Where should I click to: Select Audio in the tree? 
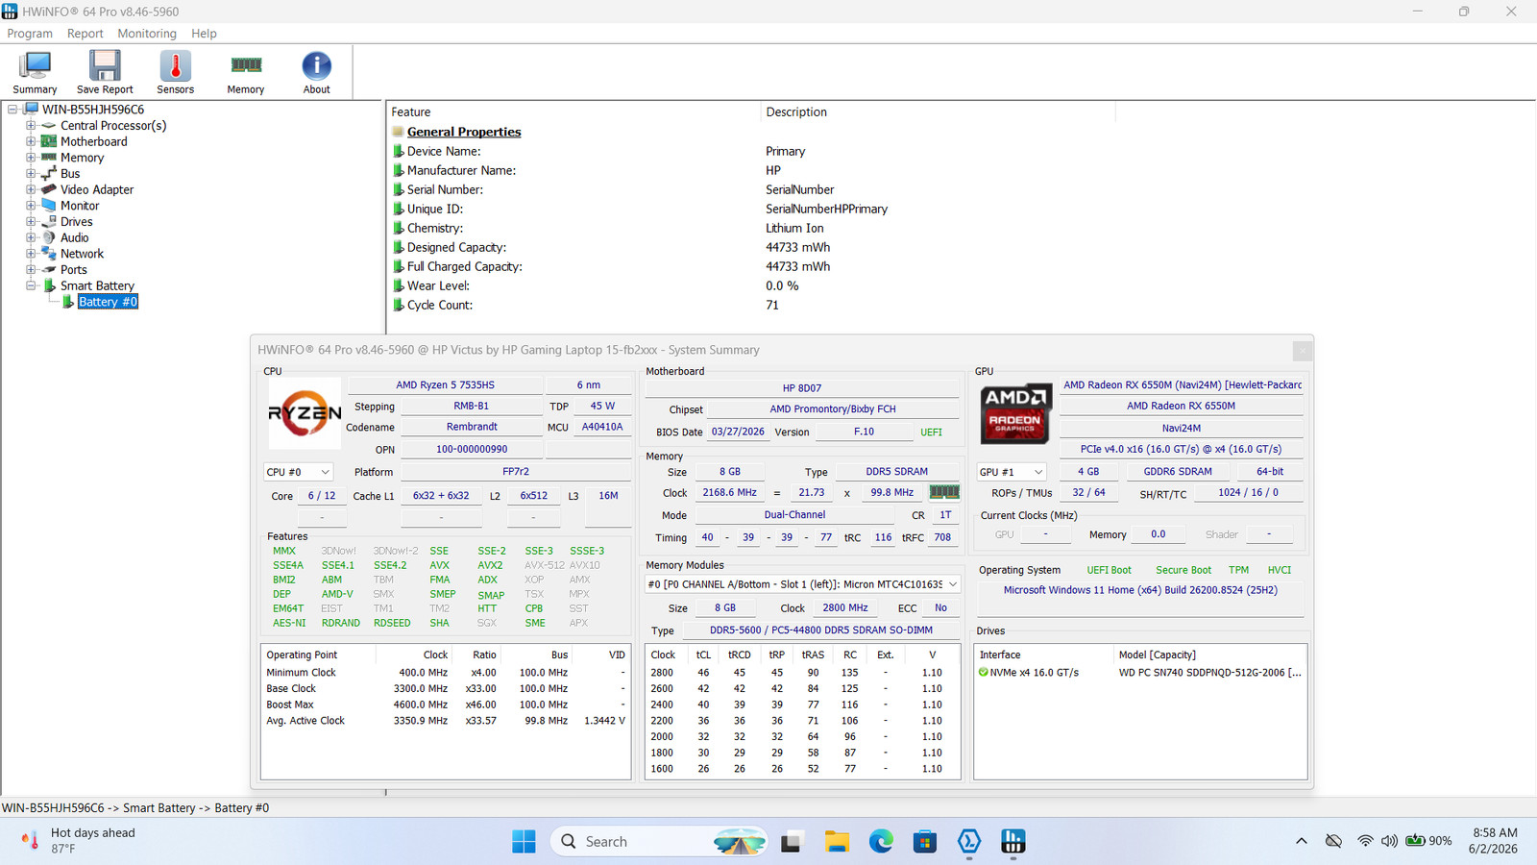pos(75,237)
